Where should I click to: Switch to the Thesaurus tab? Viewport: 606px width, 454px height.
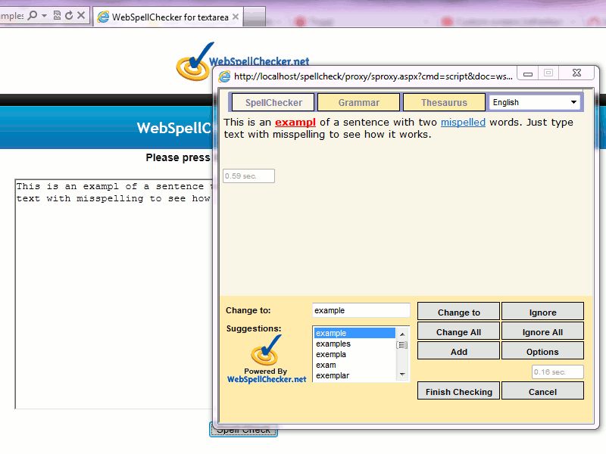[444, 103]
